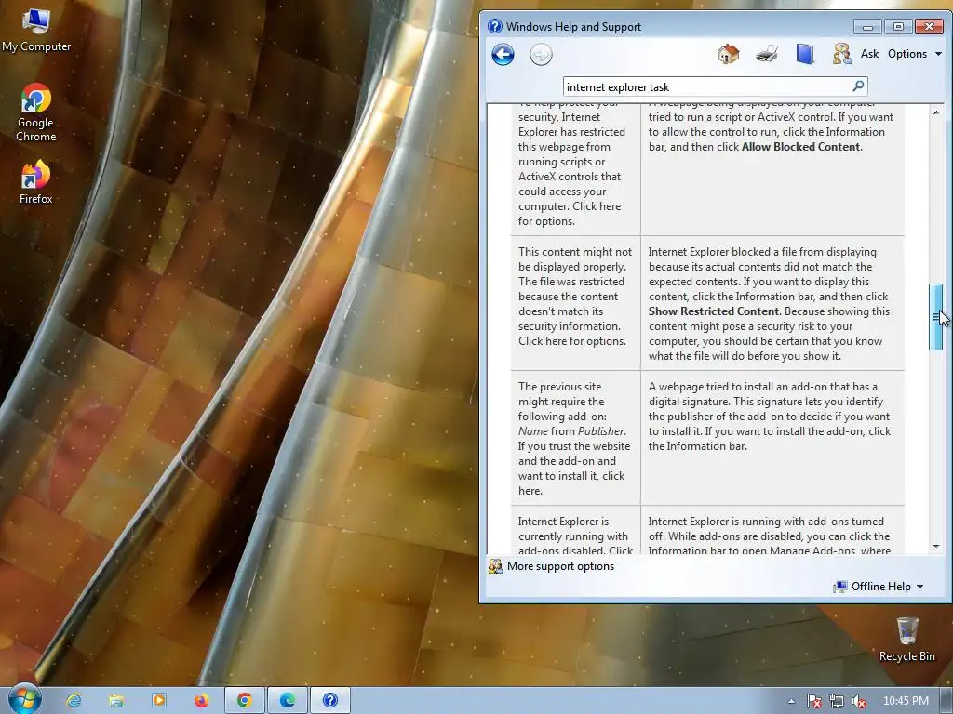Image resolution: width=953 pixels, height=714 pixels.
Task: Select the Recycle Bin icon
Action: [906, 639]
